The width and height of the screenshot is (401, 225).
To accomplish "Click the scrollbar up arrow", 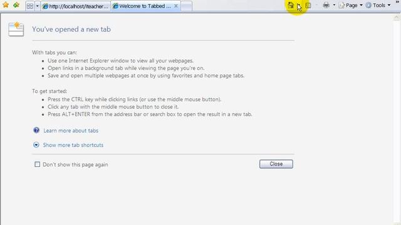I will [397, 17].
